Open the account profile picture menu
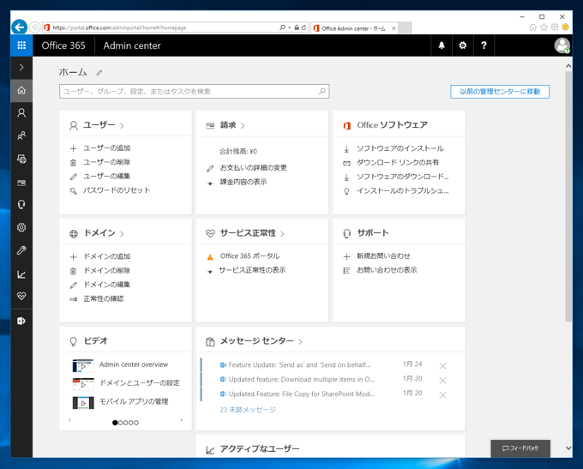 [x=562, y=45]
